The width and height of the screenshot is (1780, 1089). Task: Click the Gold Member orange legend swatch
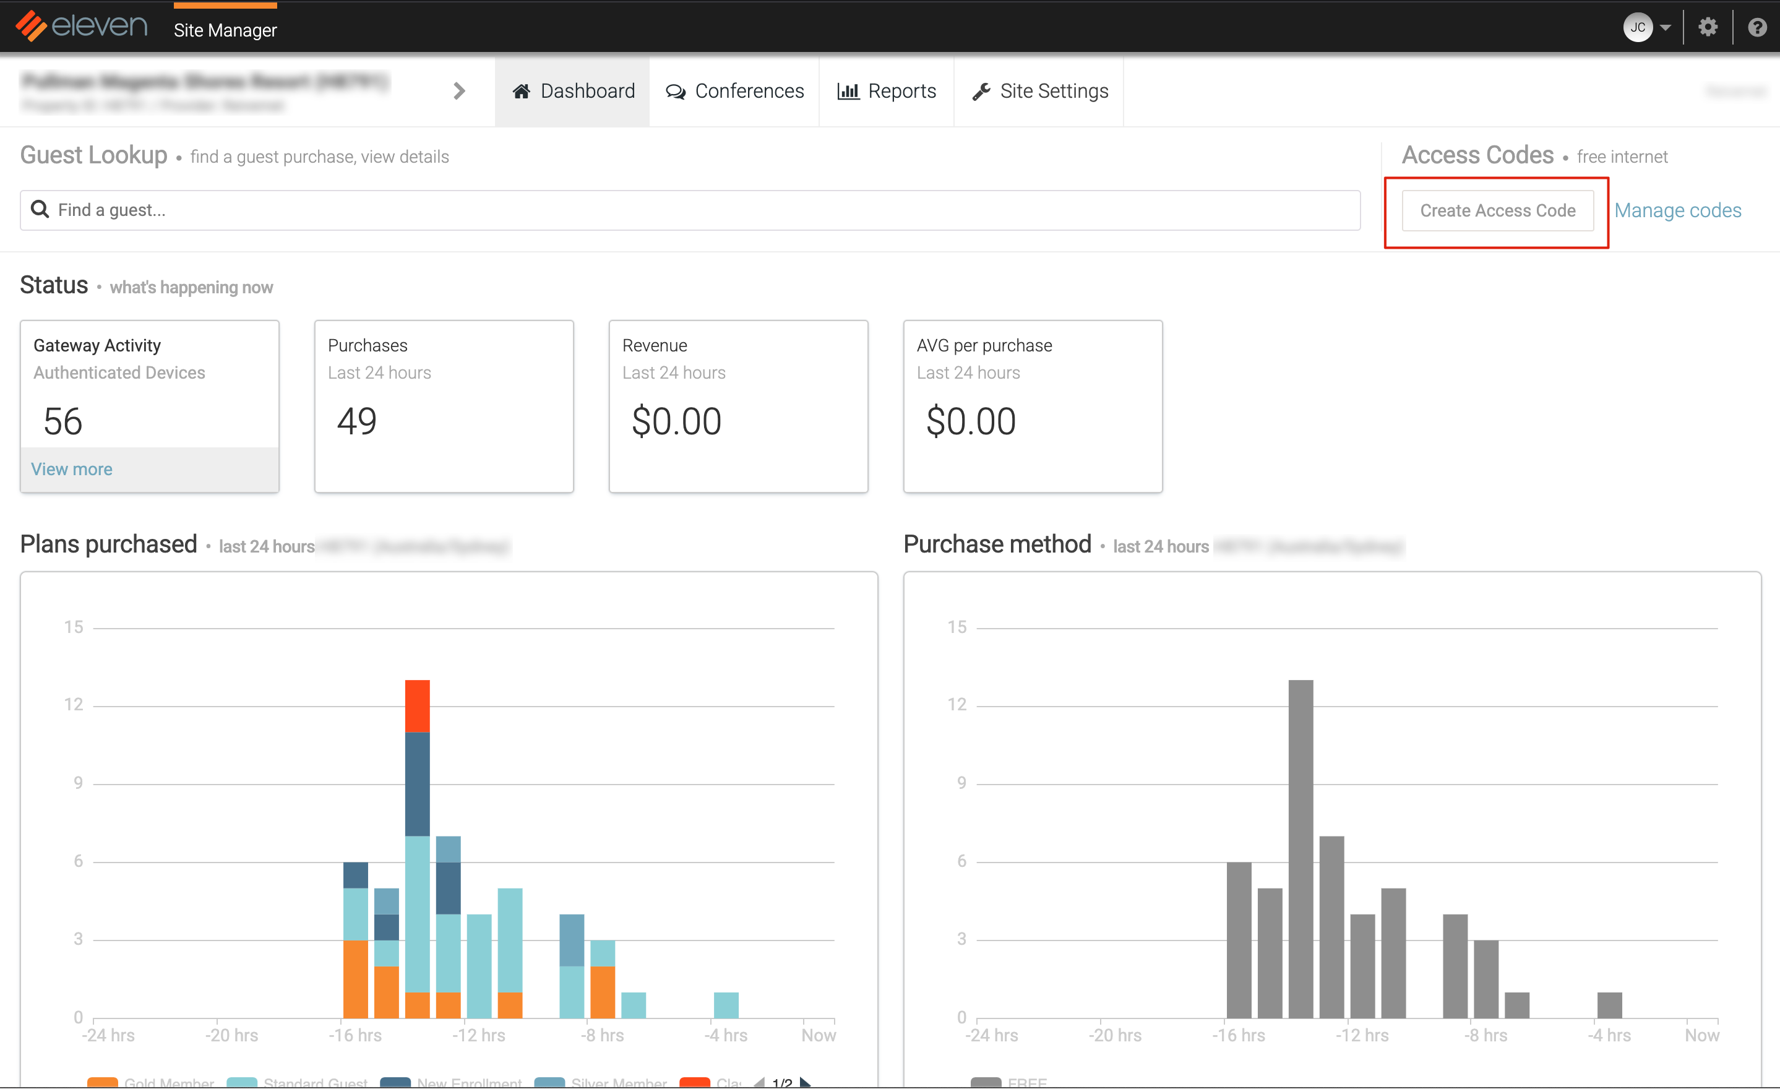[x=102, y=1082]
